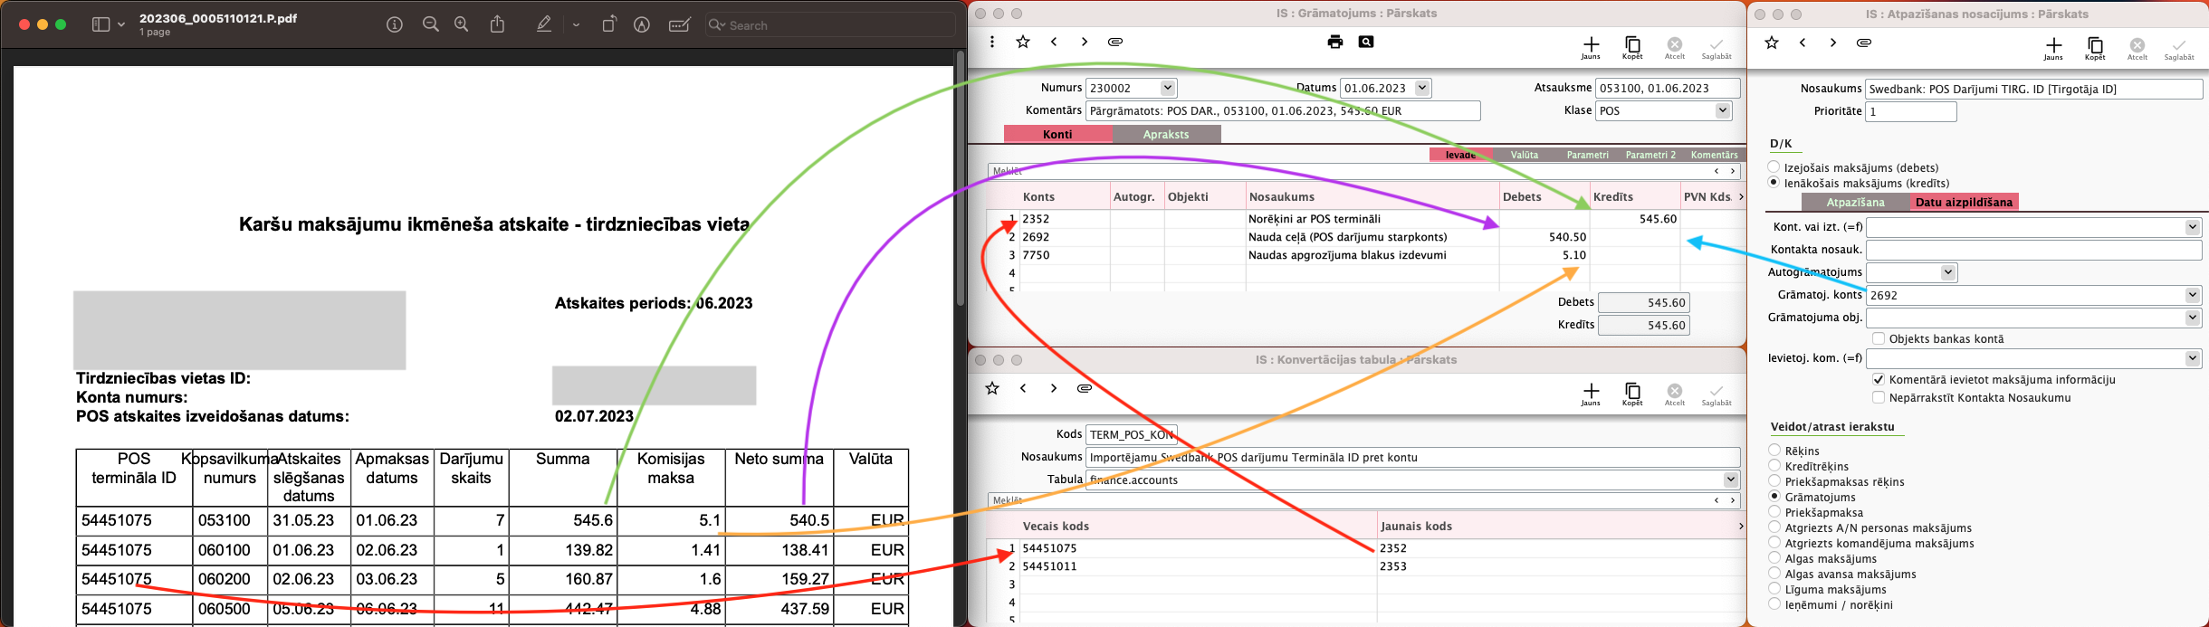Click the PDF search field
This screenshot has width=2209, height=627.
[x=830, y=24]
